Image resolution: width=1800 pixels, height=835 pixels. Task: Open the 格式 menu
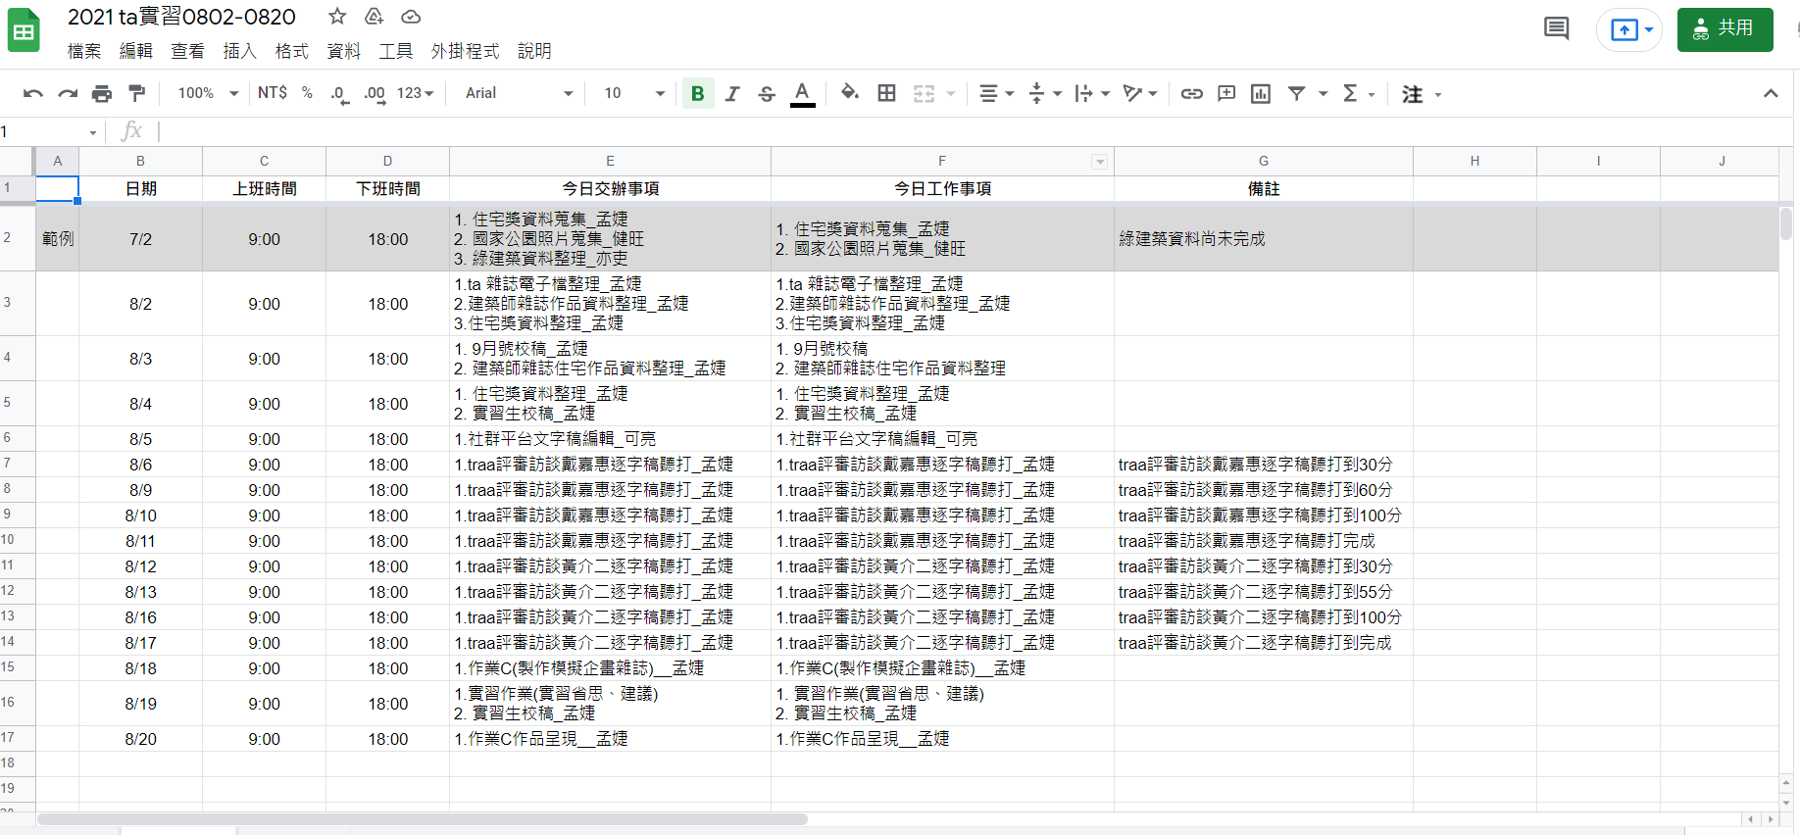[x=291, y=51]
